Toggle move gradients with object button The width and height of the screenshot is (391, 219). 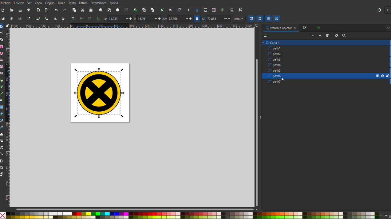tap(268, 19)
